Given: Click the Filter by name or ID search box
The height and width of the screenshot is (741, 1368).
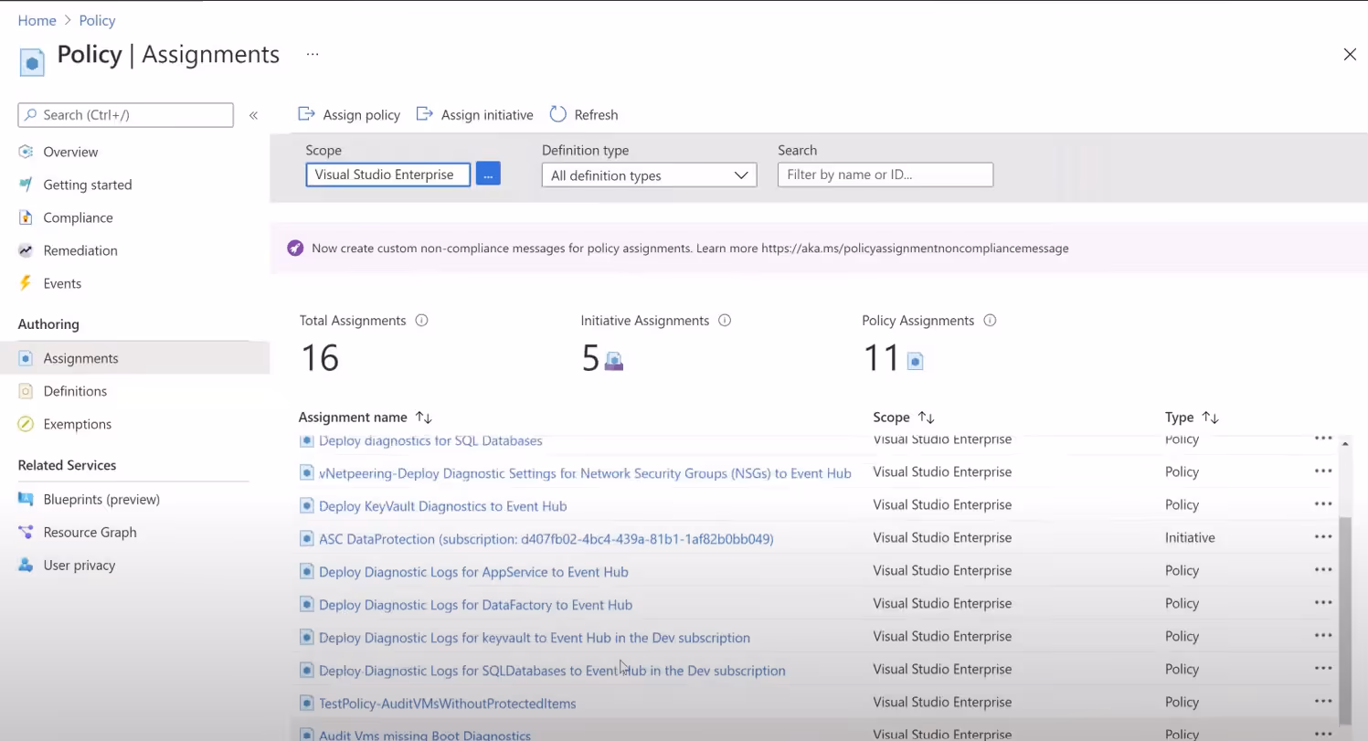Looking at the screenshot, I should click(x=885, y=175).
